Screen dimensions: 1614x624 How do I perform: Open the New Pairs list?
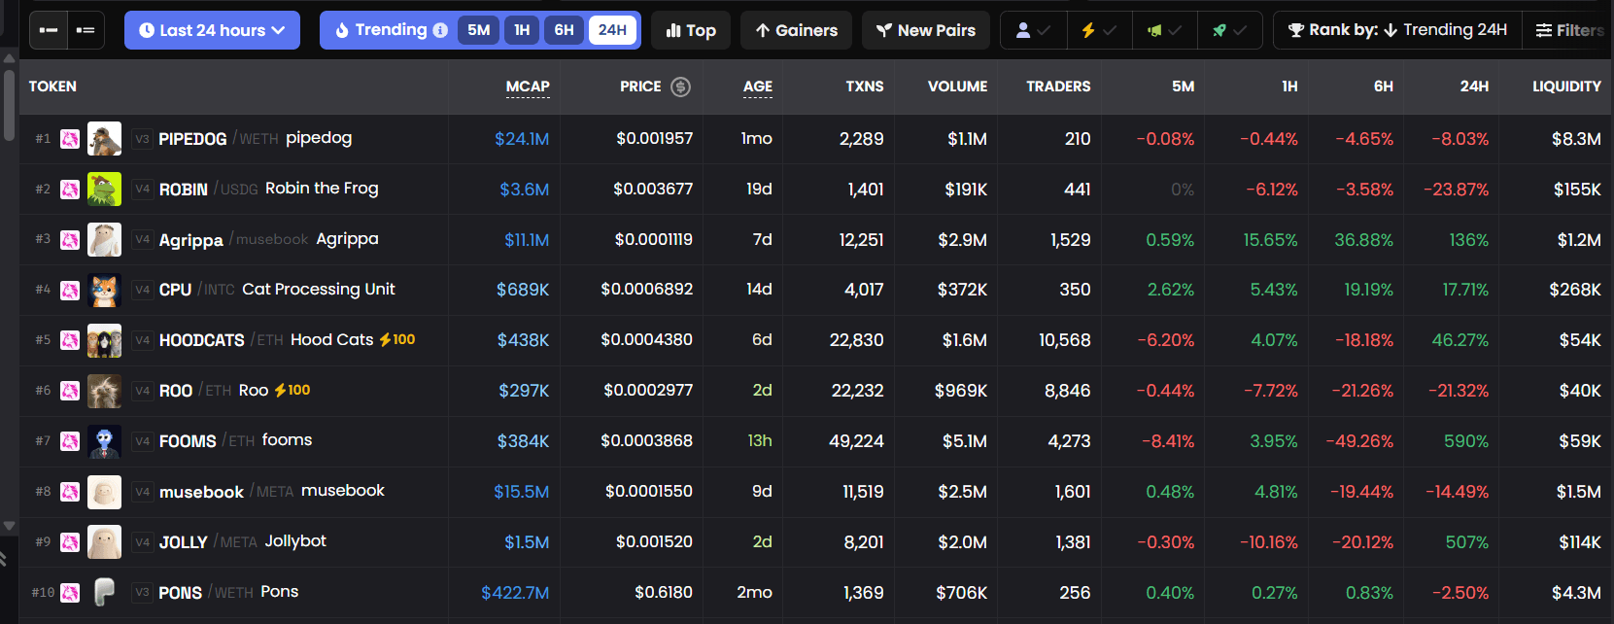[x=926, y=30]
